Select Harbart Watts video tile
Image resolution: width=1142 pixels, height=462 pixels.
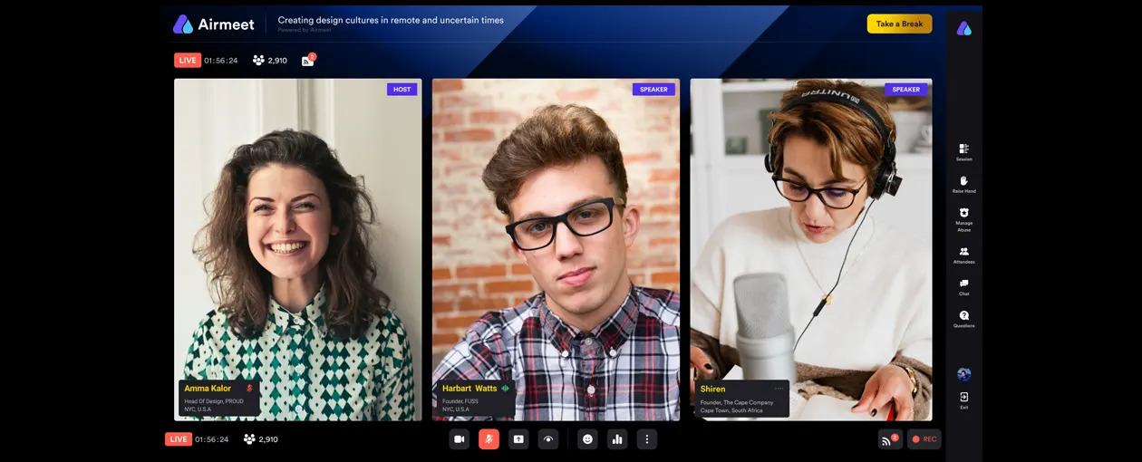click(556, 226)
